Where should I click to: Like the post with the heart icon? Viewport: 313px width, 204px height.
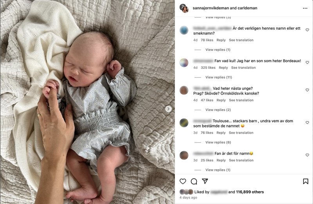click(183, 181)
